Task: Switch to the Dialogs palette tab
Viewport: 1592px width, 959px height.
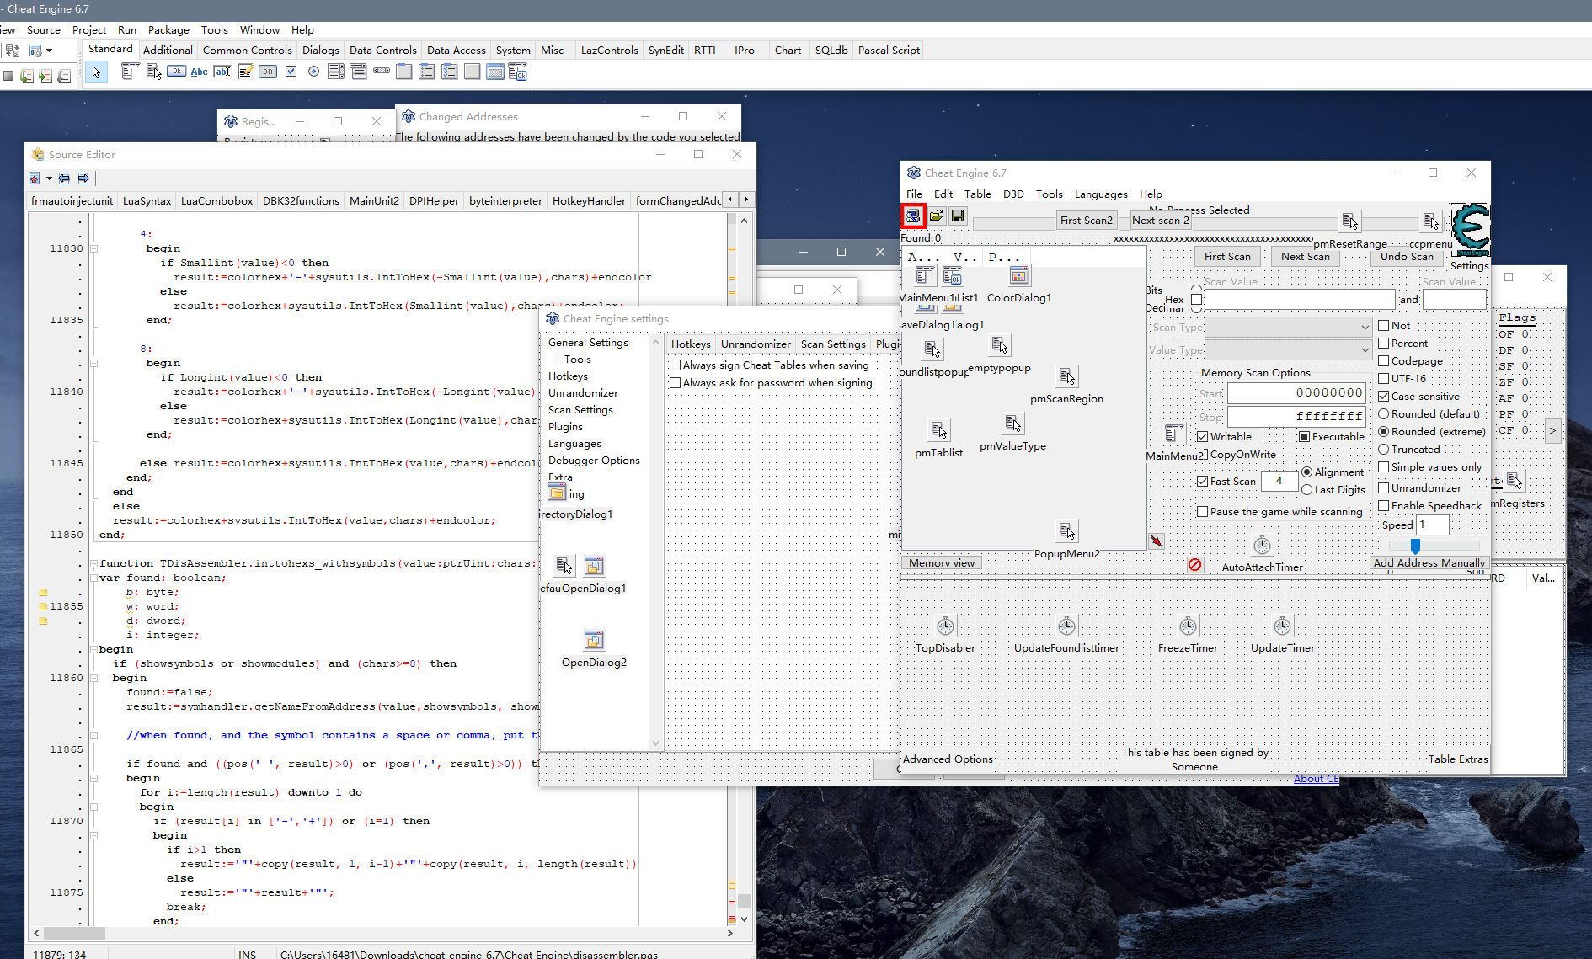Action: tap(321, 50)
